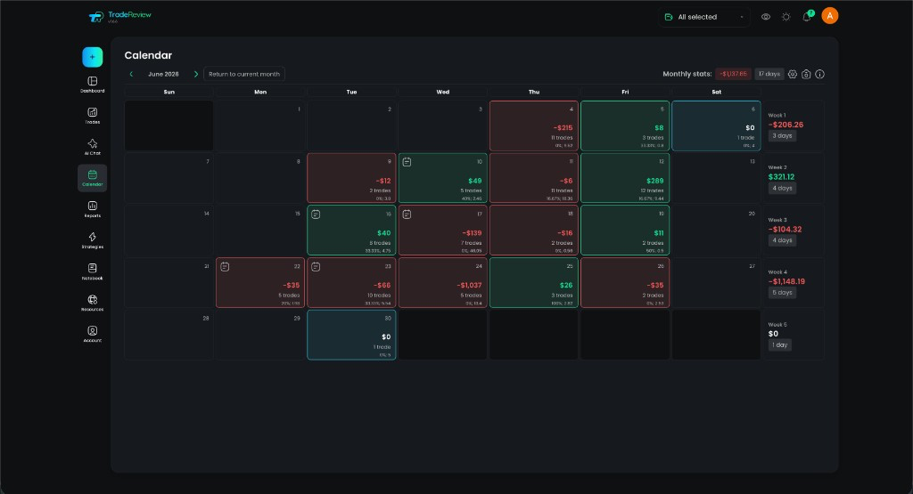
Task: Go to previous month arrow
Action: pyautogui.click(x=132, y=74)
